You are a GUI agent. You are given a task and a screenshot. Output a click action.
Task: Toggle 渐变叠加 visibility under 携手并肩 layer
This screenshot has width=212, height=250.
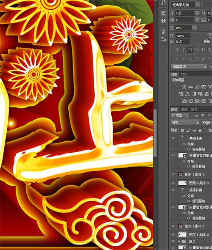coord(189,201)
